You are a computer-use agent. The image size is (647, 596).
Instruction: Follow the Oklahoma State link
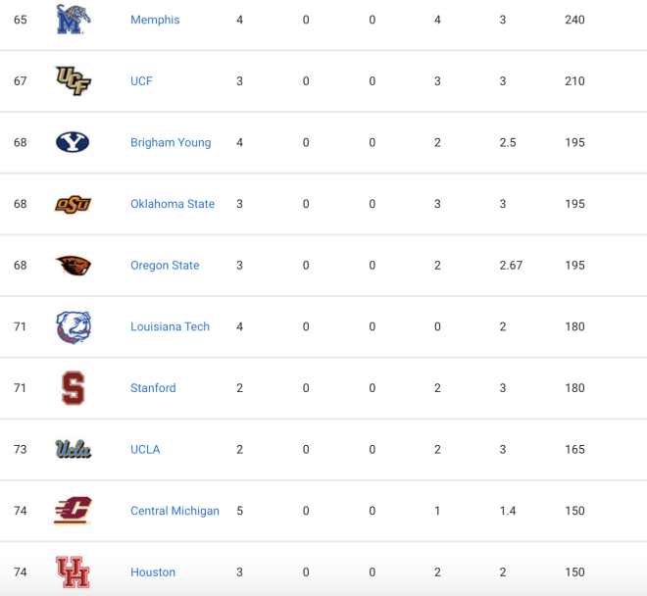coord(173,204)
